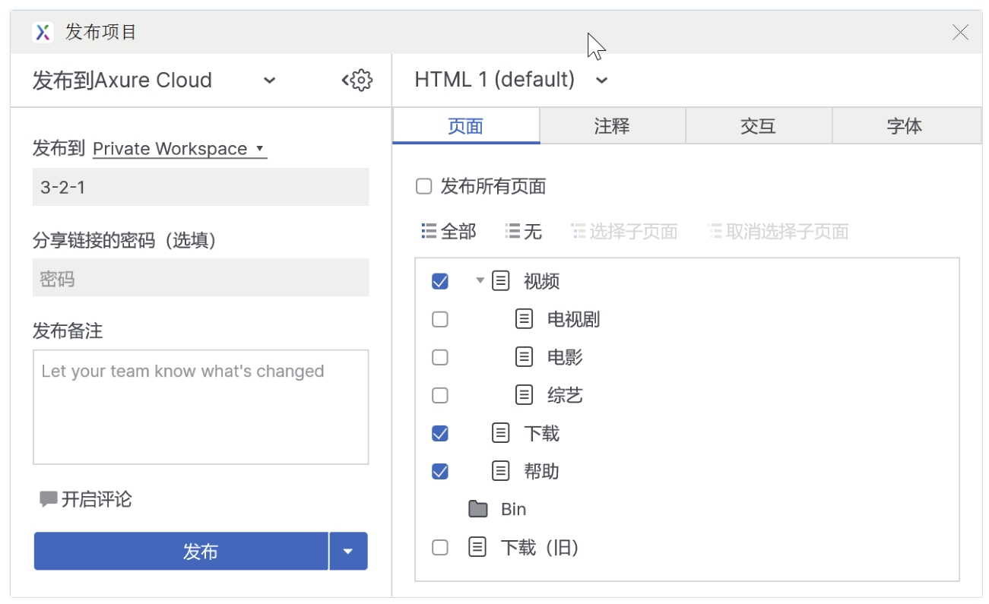This screenshot has height=604, width=989.
Task: Click the 全部 select-all list icon
Action: pos(429,231)
